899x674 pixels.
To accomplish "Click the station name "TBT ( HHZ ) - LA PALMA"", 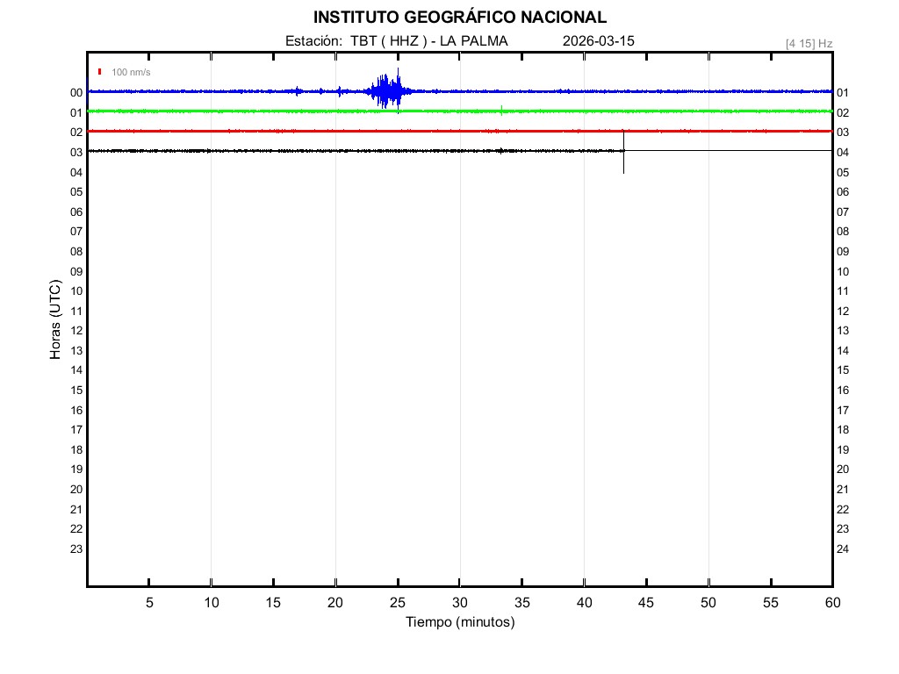I will [428, 41].
